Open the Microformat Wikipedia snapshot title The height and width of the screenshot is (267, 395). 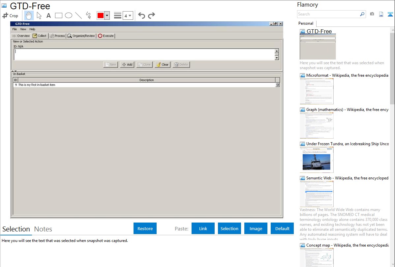[347, 75]
